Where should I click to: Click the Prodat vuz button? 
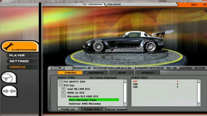coord(68,109)
